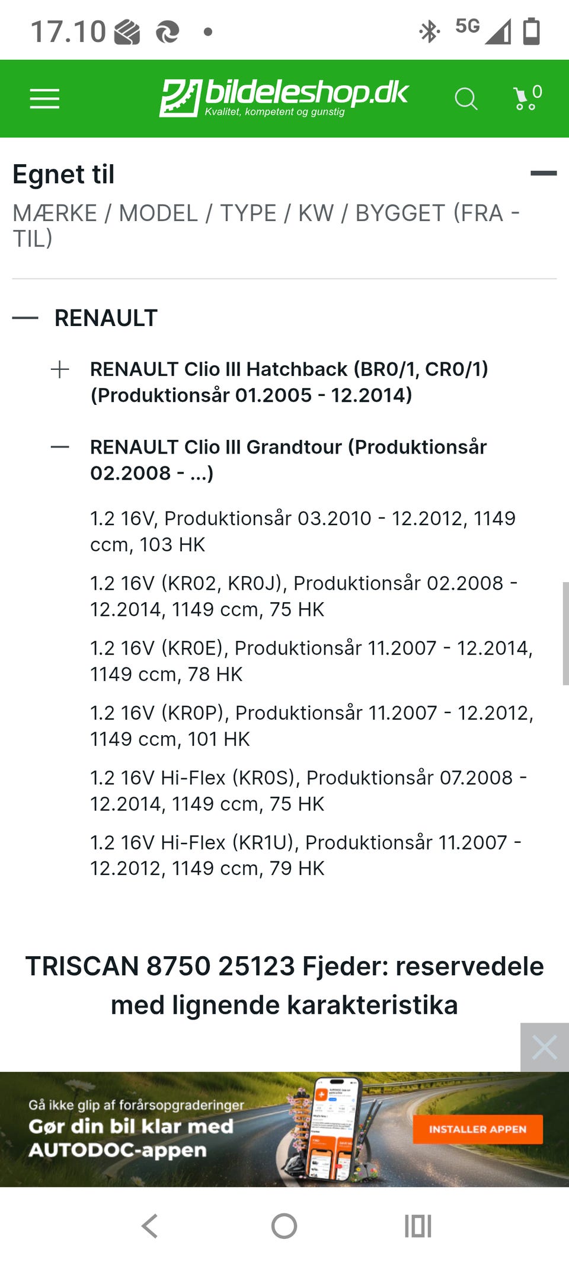Click the page scrollbar handle

[565, 633]
